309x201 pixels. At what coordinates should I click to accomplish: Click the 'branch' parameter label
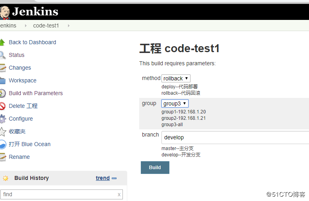(150, 135)
